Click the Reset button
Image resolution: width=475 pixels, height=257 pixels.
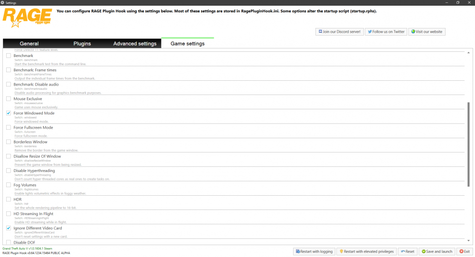point(408,251)
